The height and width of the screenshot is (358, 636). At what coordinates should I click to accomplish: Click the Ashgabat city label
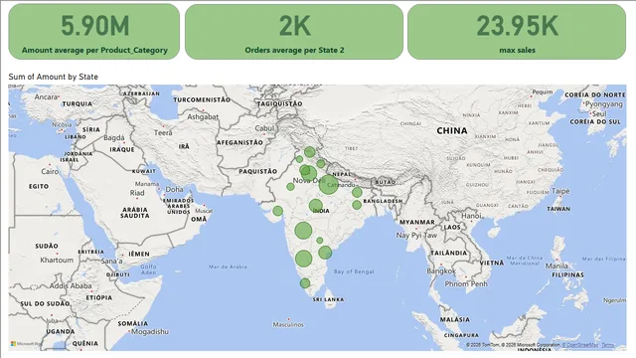coord(203,117)
